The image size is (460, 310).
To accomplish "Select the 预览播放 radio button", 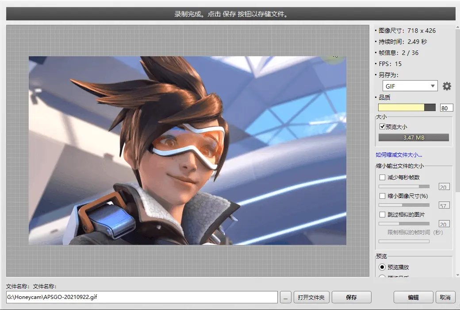I will (x=382, y=267).
